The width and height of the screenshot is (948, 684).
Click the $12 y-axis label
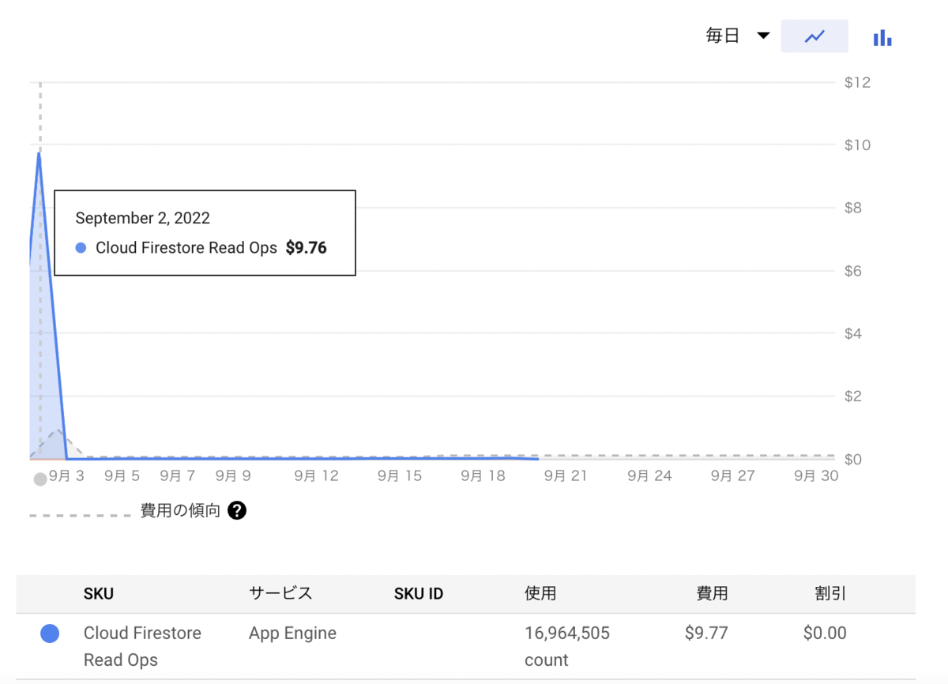coord(857,82)
